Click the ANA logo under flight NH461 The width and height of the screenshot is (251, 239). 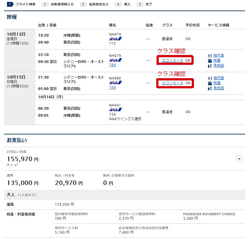click(x=115, y=110)
